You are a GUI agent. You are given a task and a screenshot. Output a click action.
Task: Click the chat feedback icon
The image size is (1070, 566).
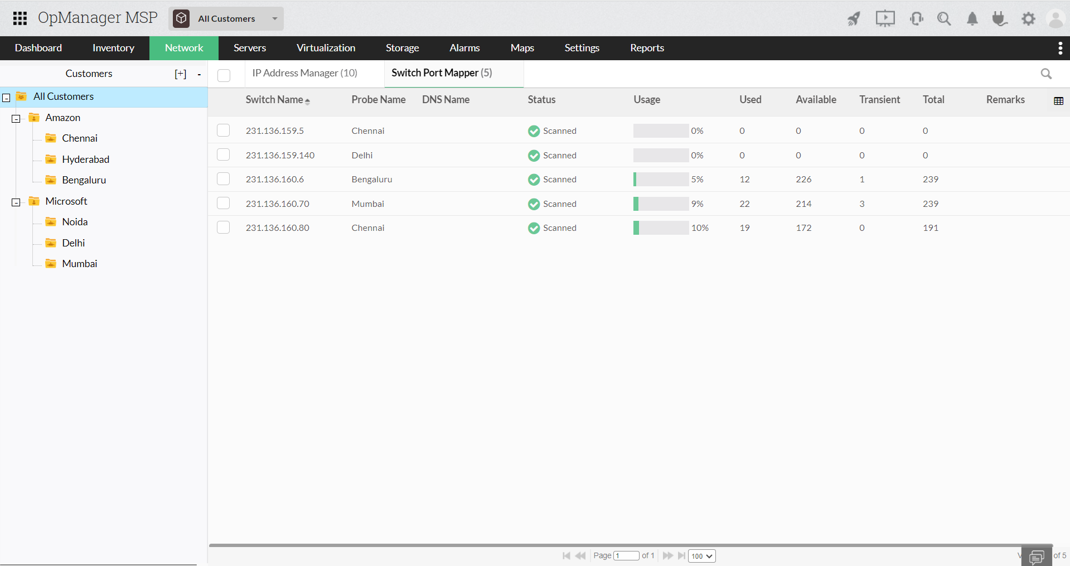pos(1038,556)
